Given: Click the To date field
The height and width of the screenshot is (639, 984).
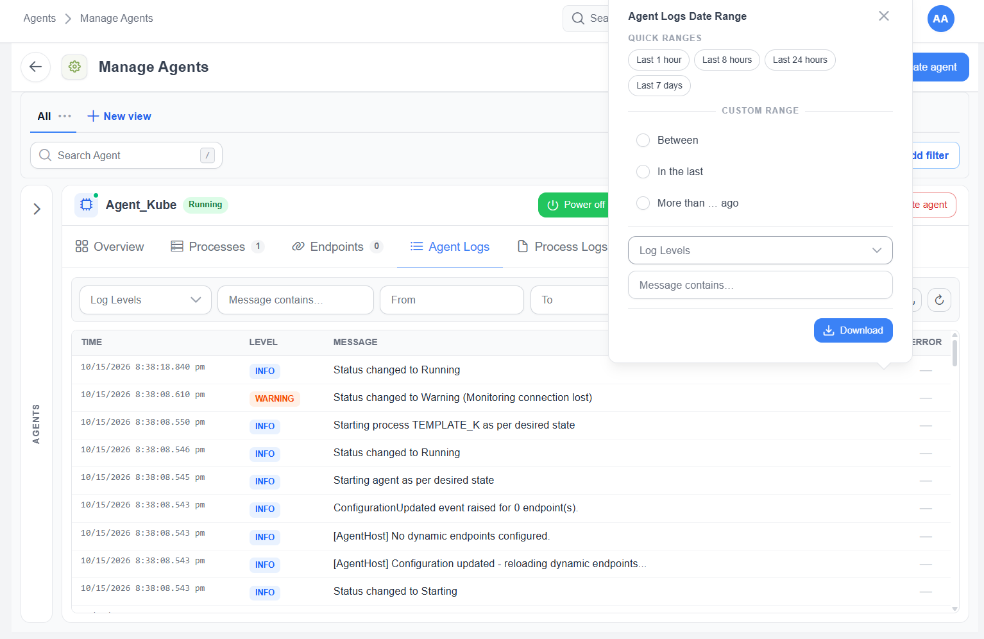Looking at the screenshot, I should click(570, 300).
